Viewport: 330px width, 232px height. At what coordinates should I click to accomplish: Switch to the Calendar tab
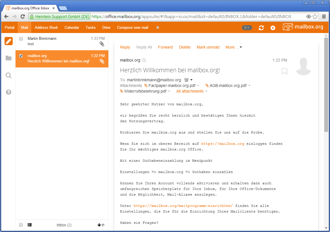click(71, 27)
